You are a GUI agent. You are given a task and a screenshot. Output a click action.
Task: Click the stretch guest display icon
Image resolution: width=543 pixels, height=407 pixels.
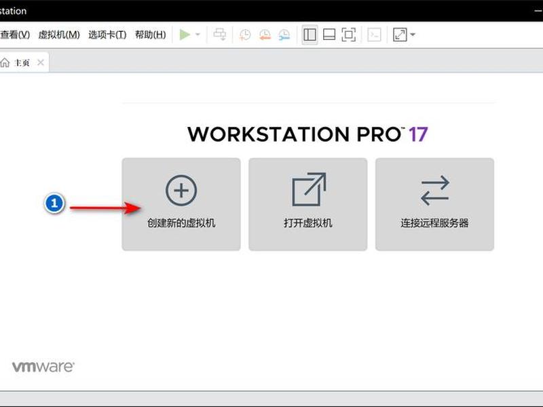[x=400, y=35]
